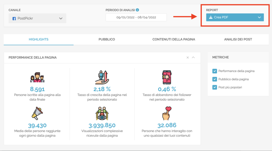Click the megaphone icon above 39.430
The width and height of the screenshot is (272, 151).
coord(37,113)
